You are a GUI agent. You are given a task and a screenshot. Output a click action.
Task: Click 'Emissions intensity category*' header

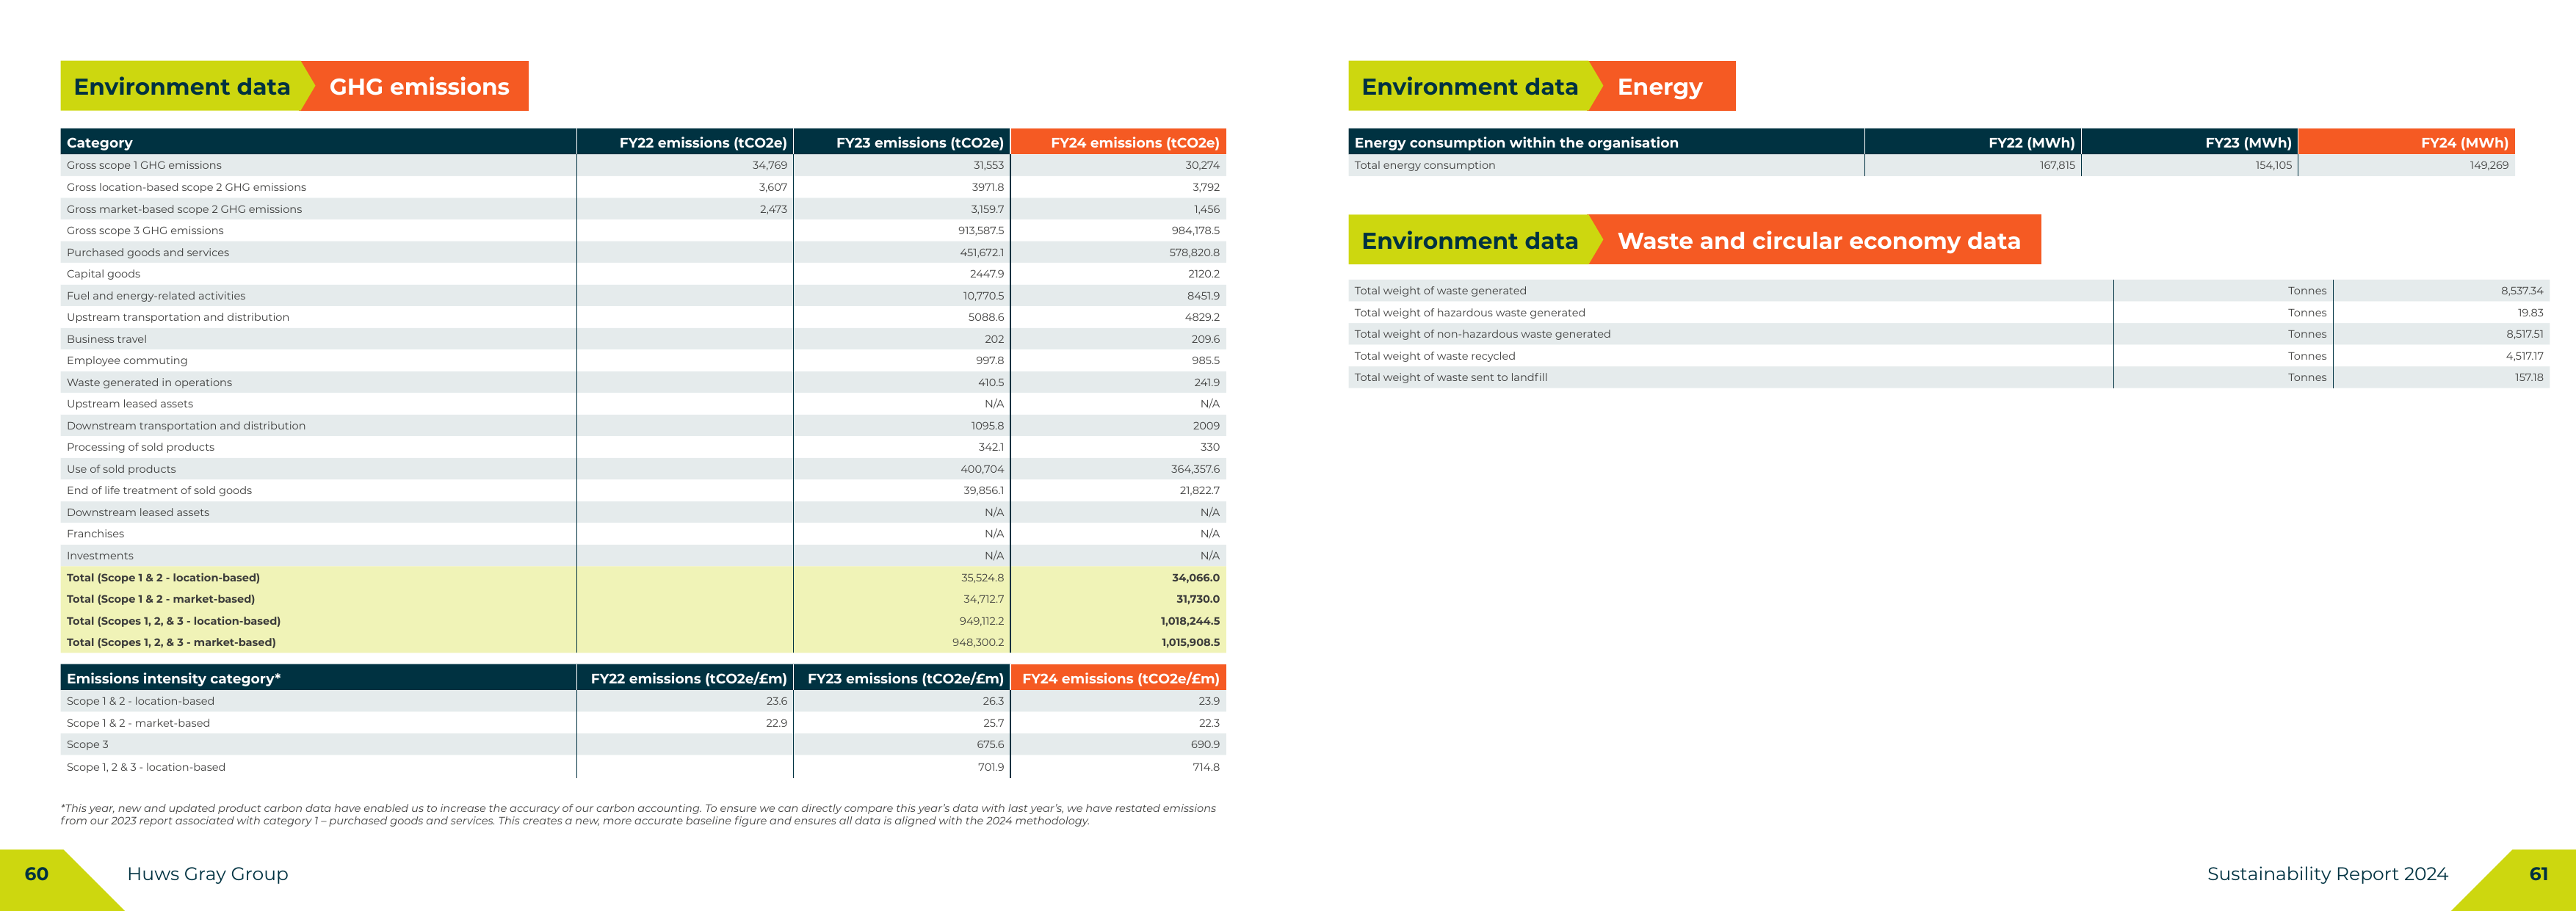point(174,679)
